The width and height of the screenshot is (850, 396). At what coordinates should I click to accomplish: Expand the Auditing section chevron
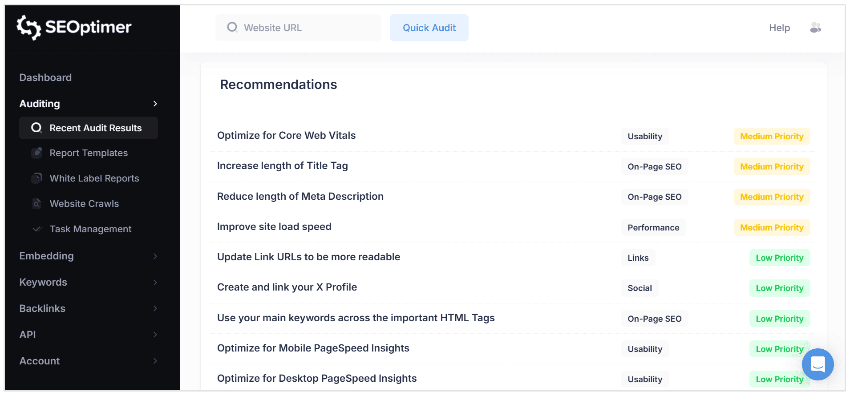coord(155,104)
